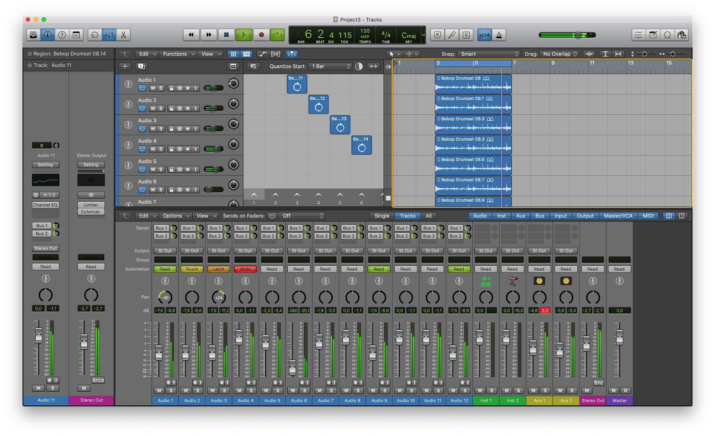Open the Drag No Overlap dropdown
This screenshot has width=715, height=436.
(560, 54)
